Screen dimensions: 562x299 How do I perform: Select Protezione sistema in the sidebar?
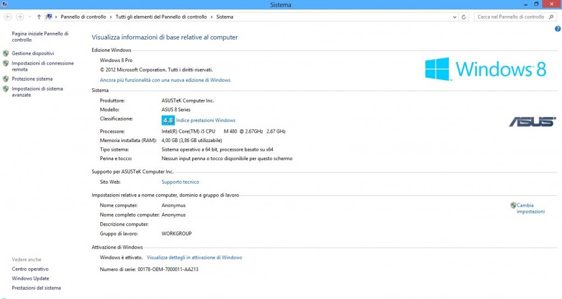click(x=32, y=79)
